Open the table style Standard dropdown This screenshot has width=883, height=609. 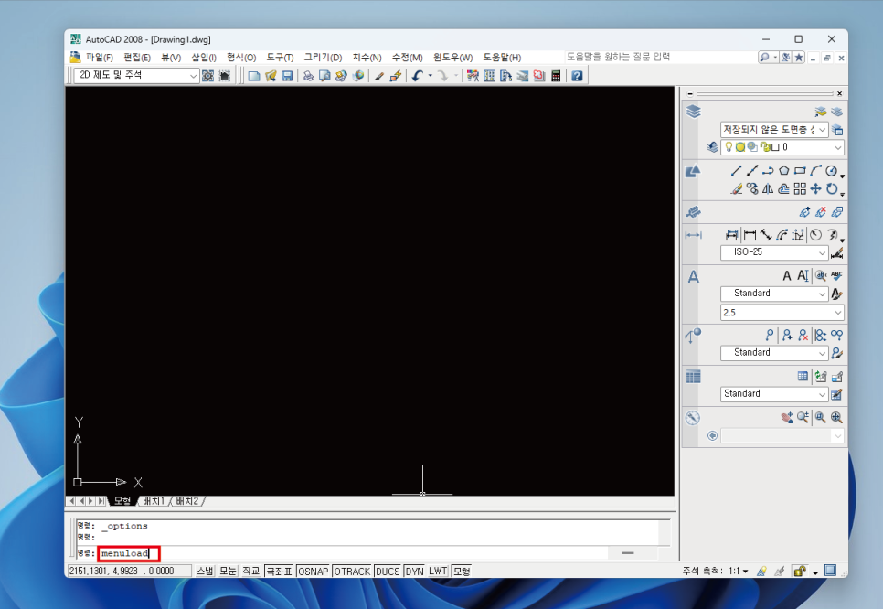774,394
